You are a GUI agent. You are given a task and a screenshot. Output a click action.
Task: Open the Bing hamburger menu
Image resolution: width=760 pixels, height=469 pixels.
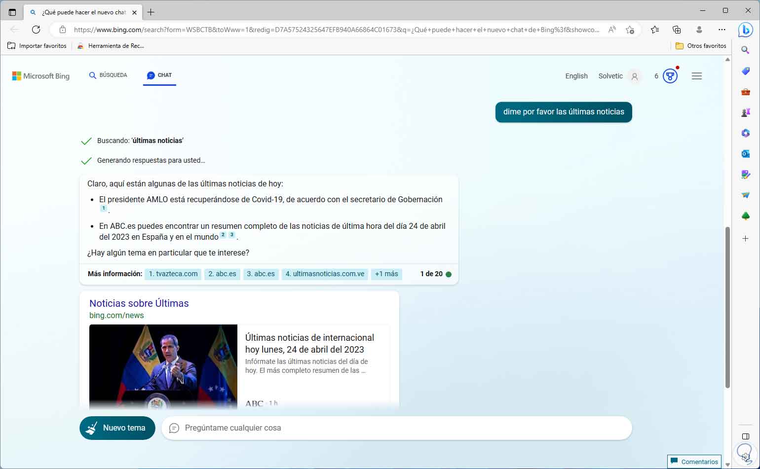[697, 76]
